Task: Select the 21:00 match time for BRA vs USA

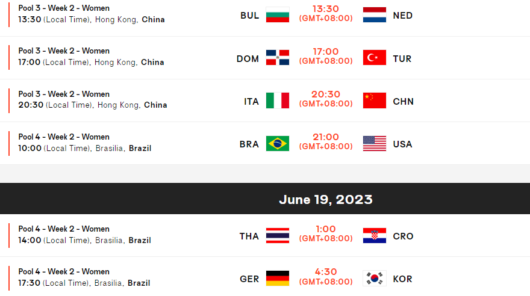Action: [326, 138]
